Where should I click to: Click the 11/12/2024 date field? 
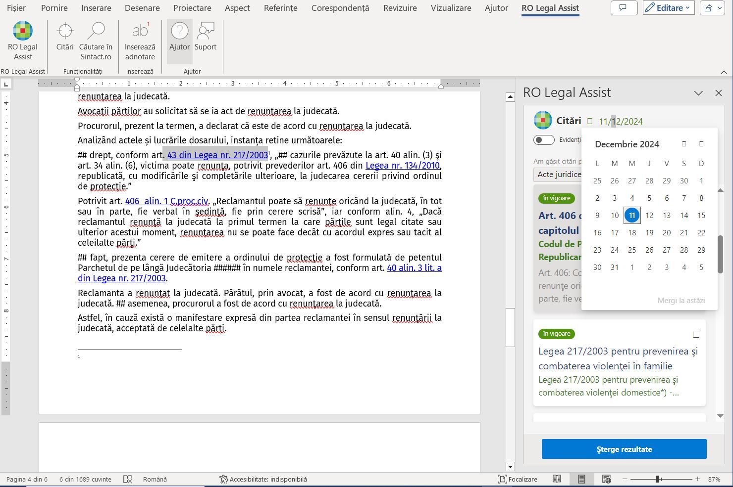(621, 122)
